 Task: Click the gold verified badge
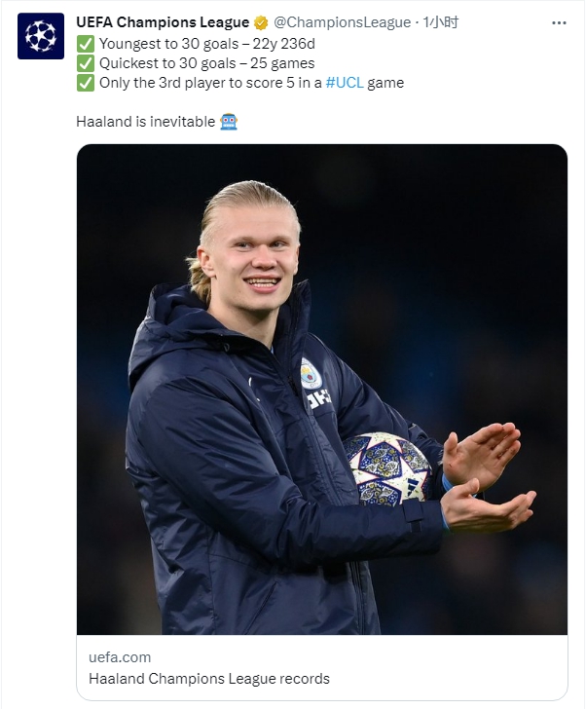coord(261,22)
